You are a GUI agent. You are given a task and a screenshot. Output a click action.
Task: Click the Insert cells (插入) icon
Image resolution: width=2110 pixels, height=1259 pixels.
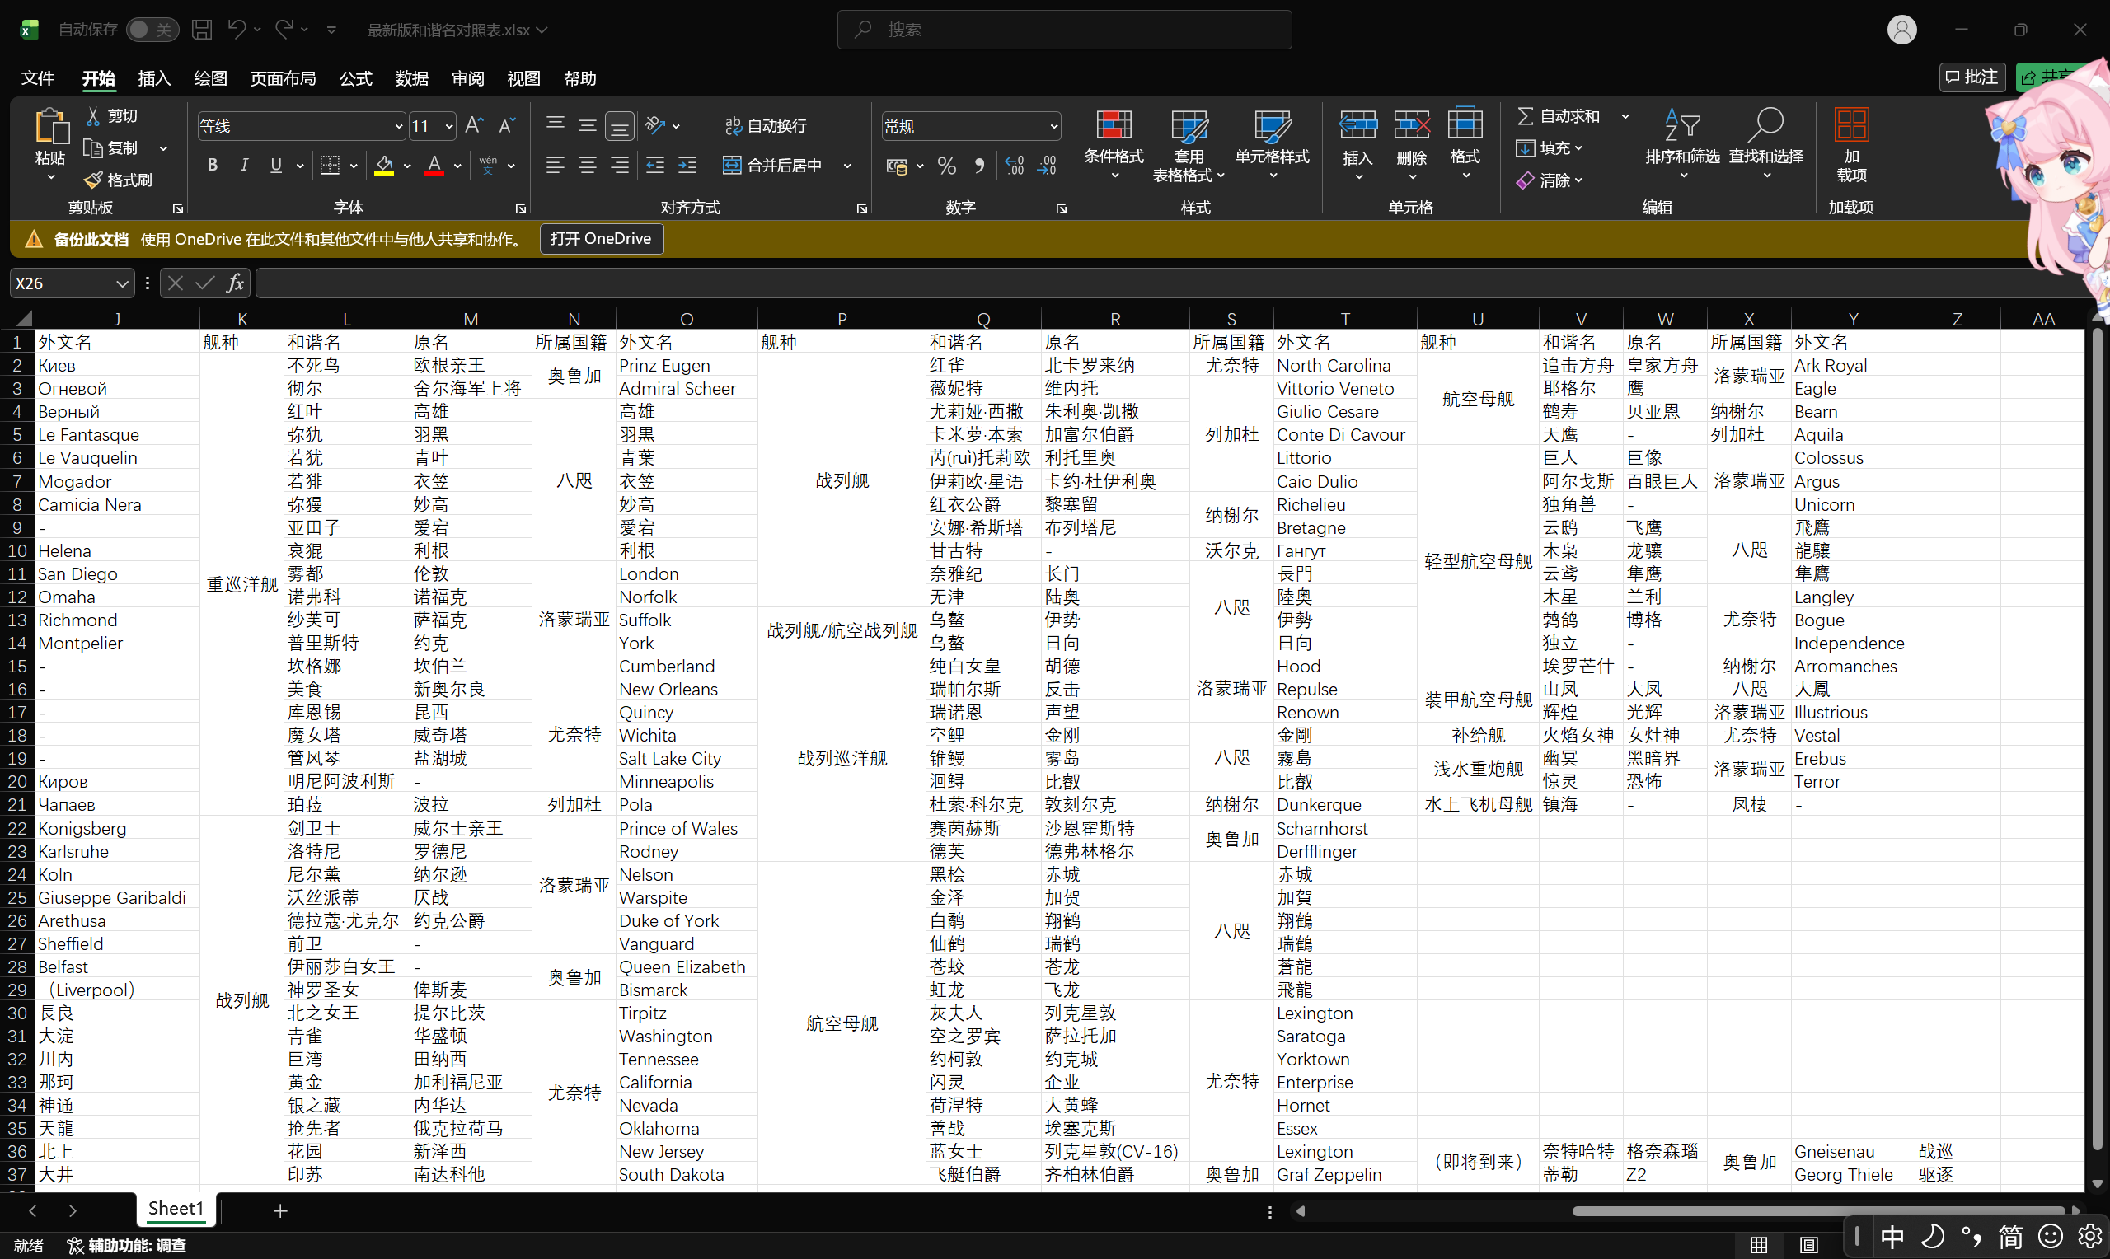coord(1357,125)
